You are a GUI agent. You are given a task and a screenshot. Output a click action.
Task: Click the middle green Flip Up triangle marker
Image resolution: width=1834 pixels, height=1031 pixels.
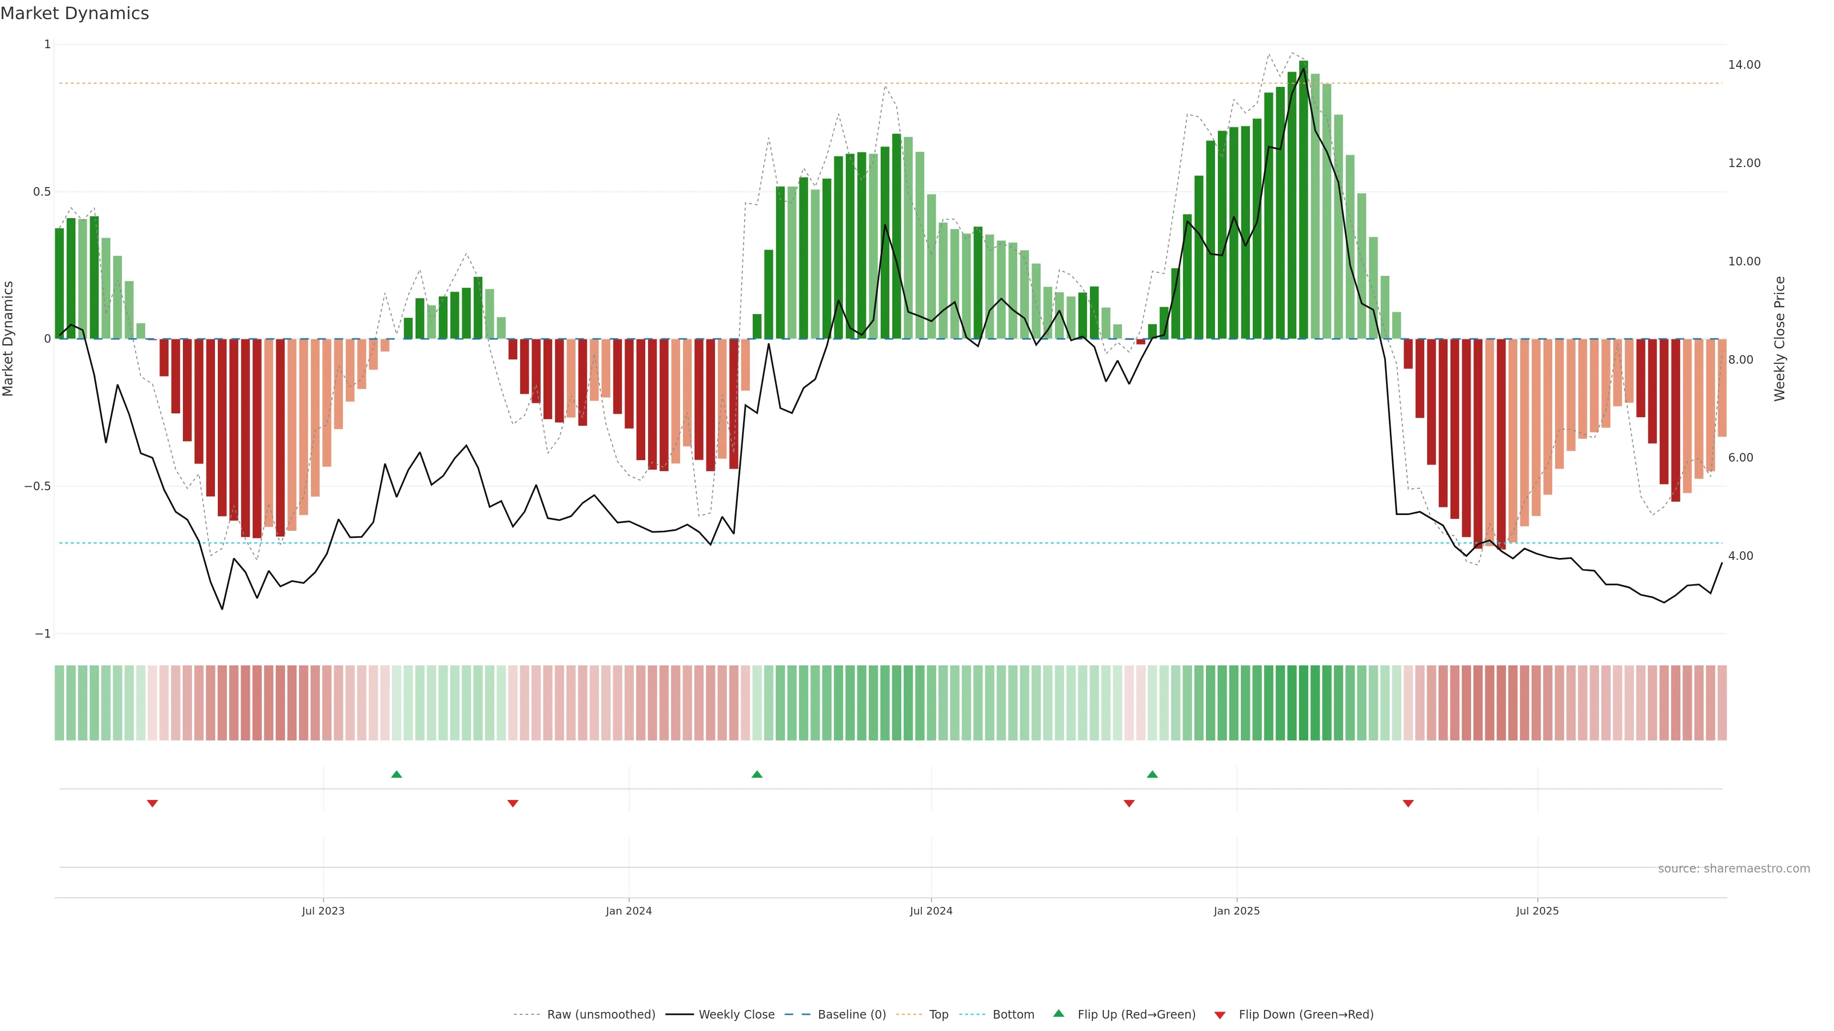tap(757, 774)
